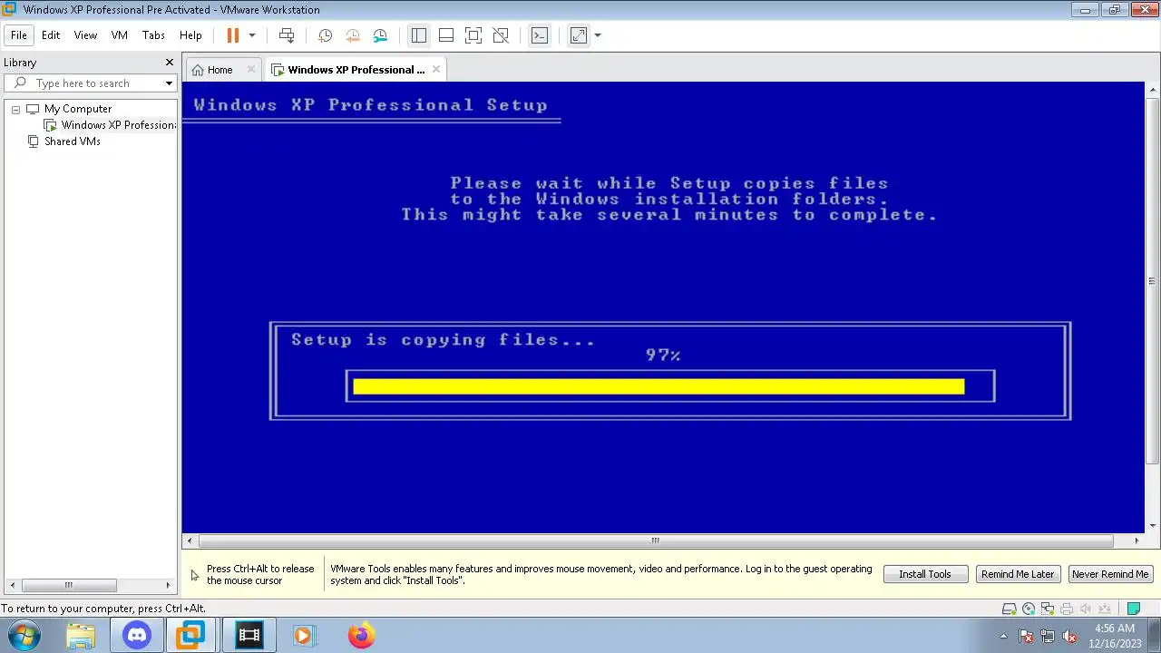The image size is (1161, 653).
Task: Click the printer device status icon
Action: (x=1067, y=609)
